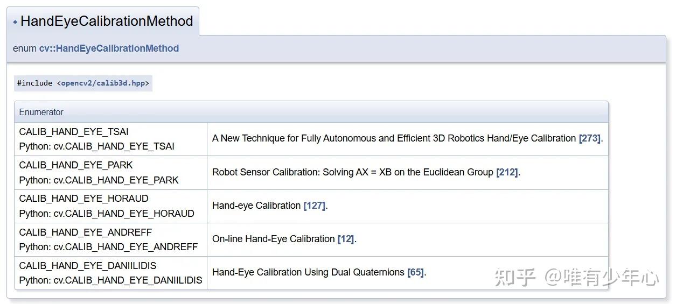676x304 pixels.
Task: Click the HandEyeCalibrationMethod heading title
Action: [107, 21]
